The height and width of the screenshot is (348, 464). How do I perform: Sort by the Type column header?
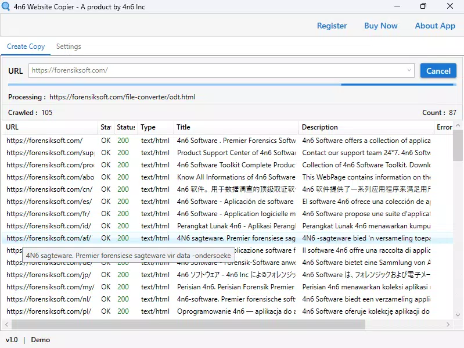click(156, 127)
